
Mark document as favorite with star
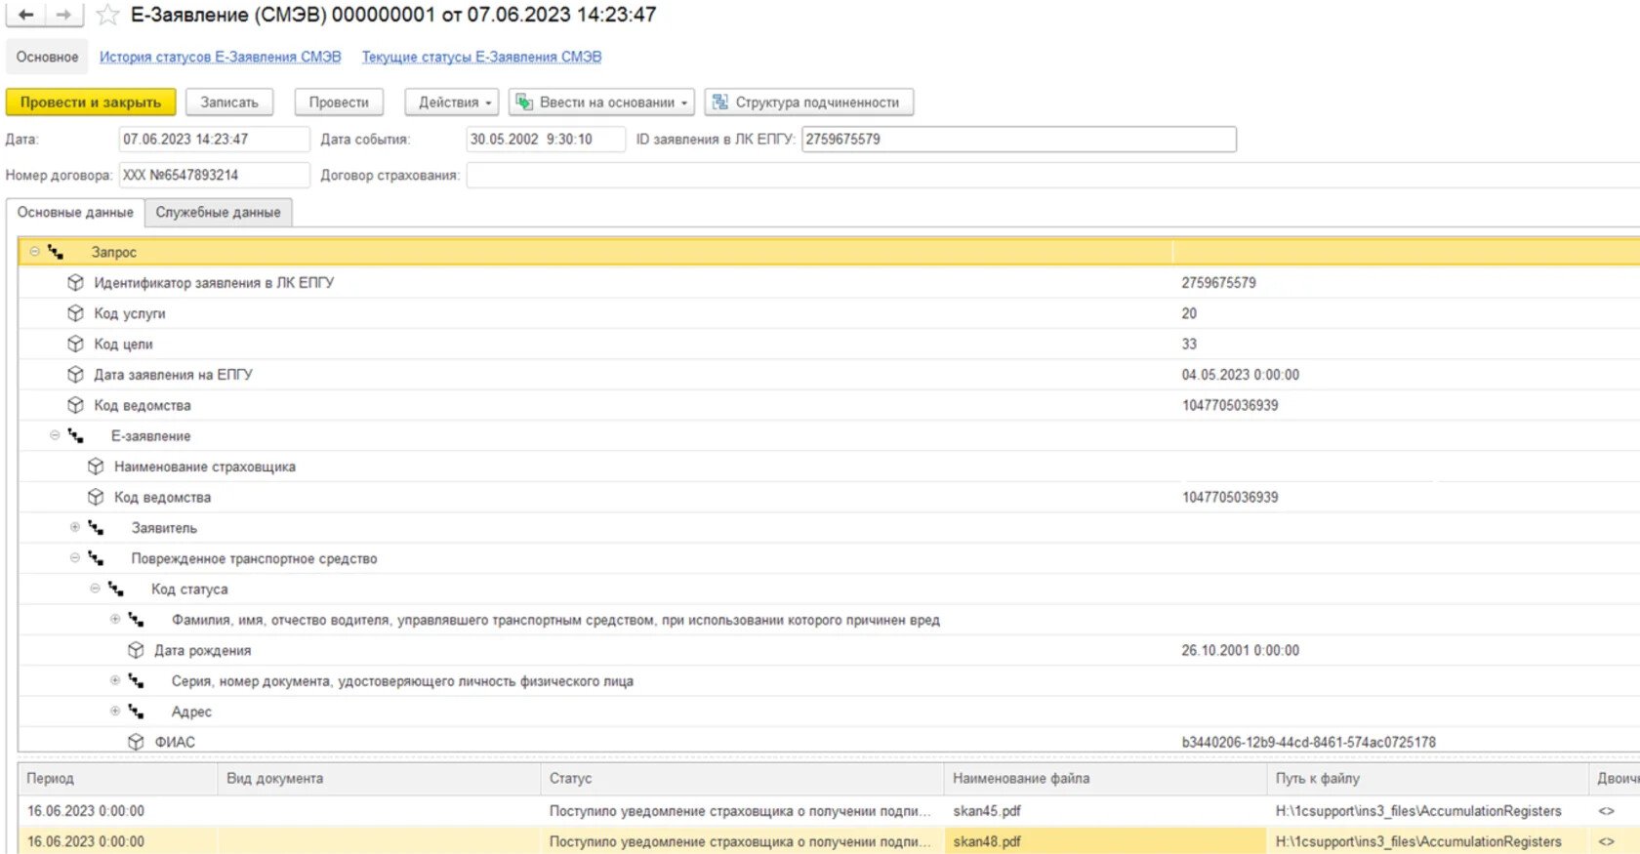(x=107, y=15)
